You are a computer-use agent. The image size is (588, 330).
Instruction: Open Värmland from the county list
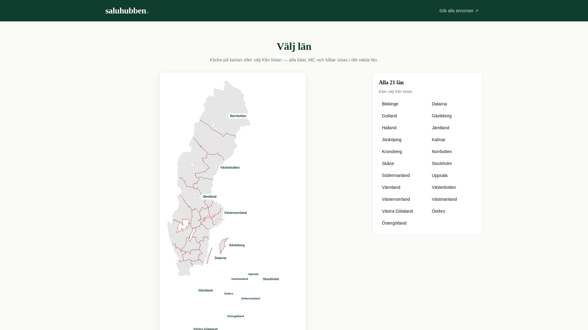click(x=402, y=187)
